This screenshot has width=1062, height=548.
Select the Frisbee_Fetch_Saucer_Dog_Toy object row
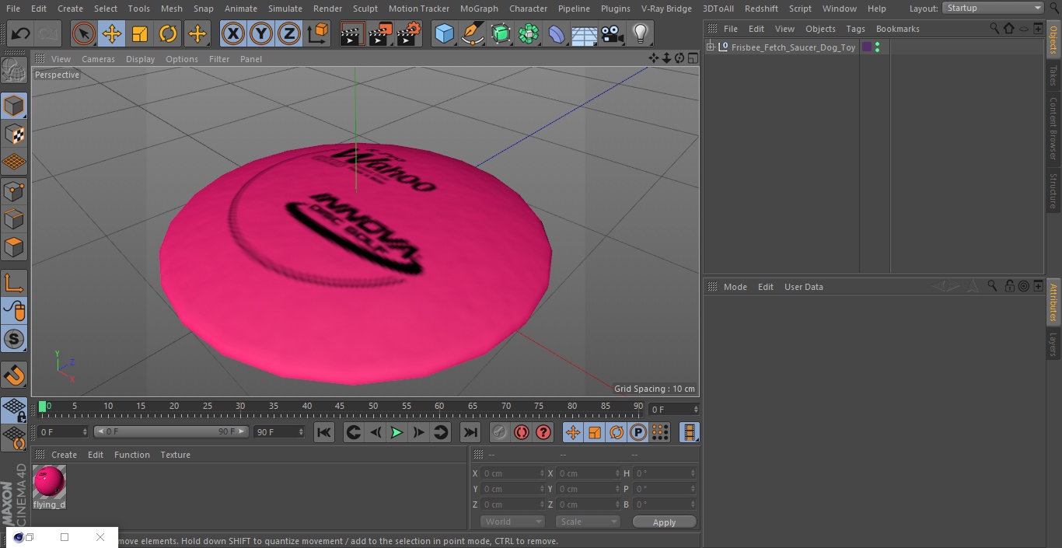click(793, 47)
